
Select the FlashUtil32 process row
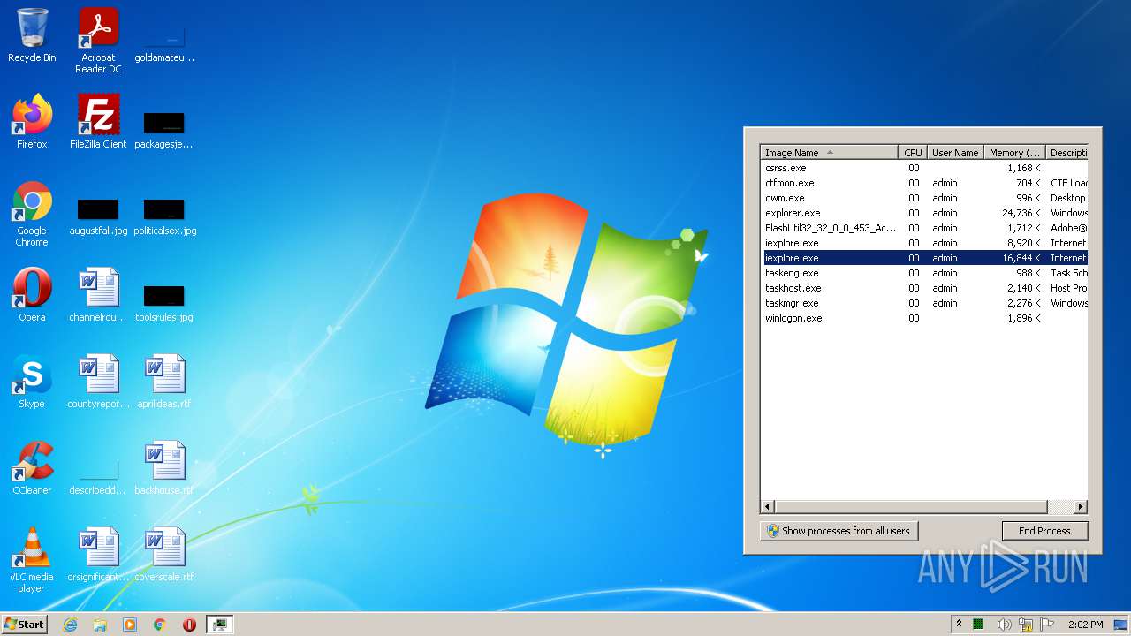(x=925, y=228)
